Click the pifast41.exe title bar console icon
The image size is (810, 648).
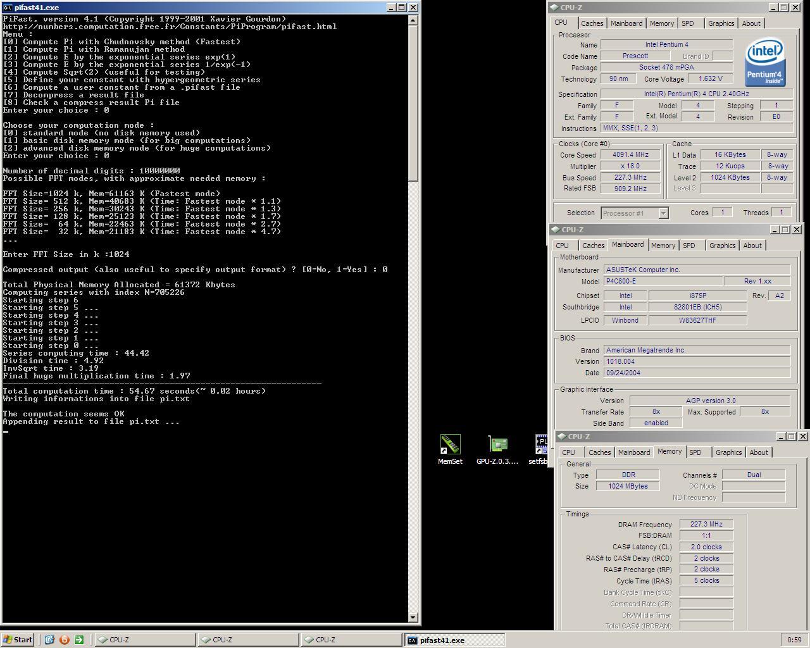pos(8,8)
